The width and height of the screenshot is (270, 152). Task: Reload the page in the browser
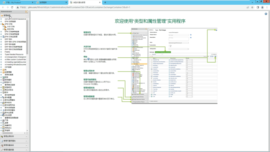tap(12, 7)
